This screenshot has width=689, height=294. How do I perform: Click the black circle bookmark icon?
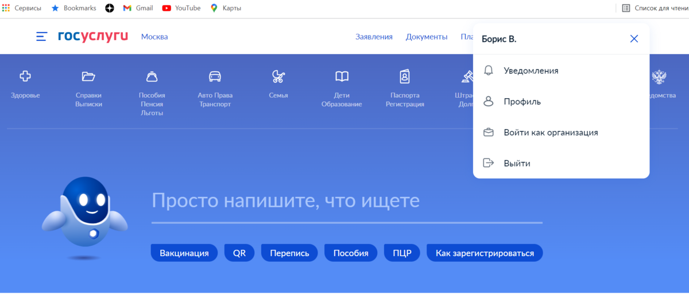(110, 8)
